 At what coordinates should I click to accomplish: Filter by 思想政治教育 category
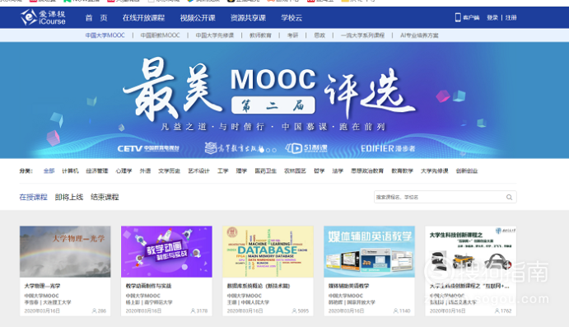[x=367, y=171]
